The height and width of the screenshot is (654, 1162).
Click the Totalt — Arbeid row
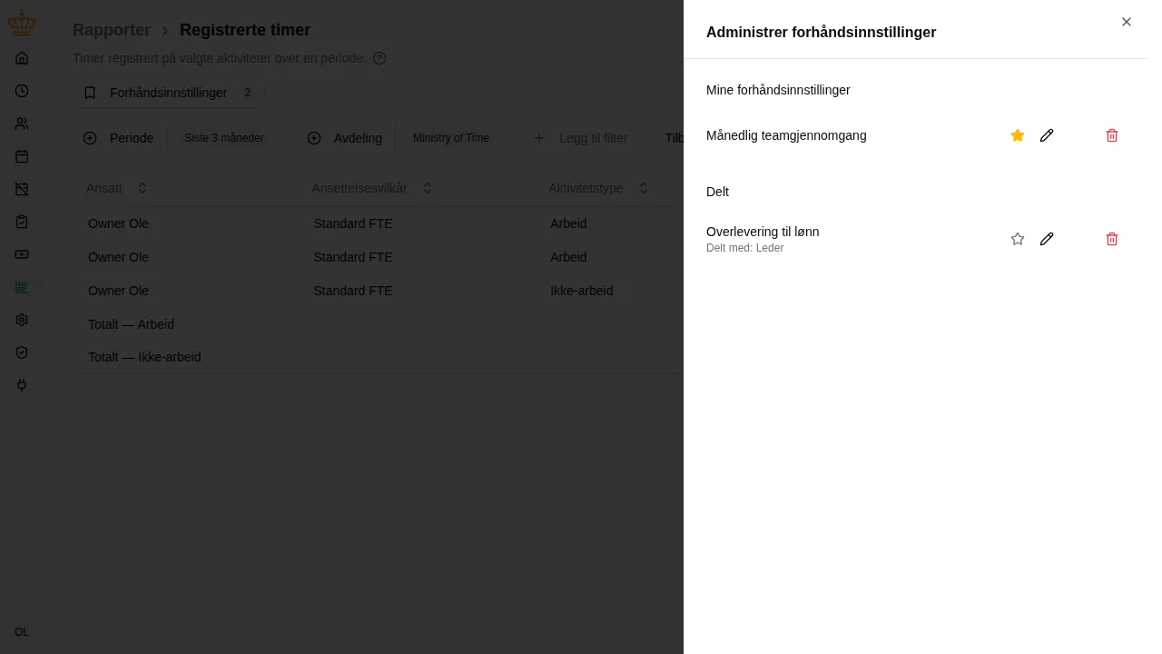(x=379, y=324)
